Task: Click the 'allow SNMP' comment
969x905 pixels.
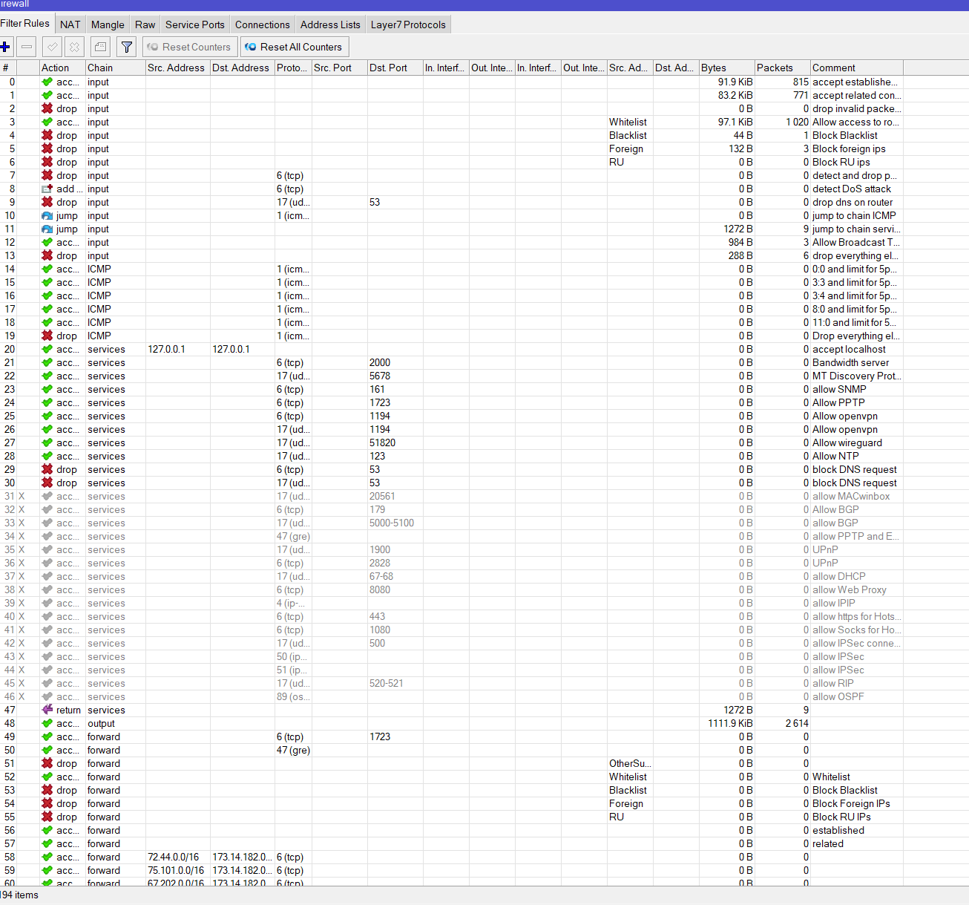Action: click(839, 389)
